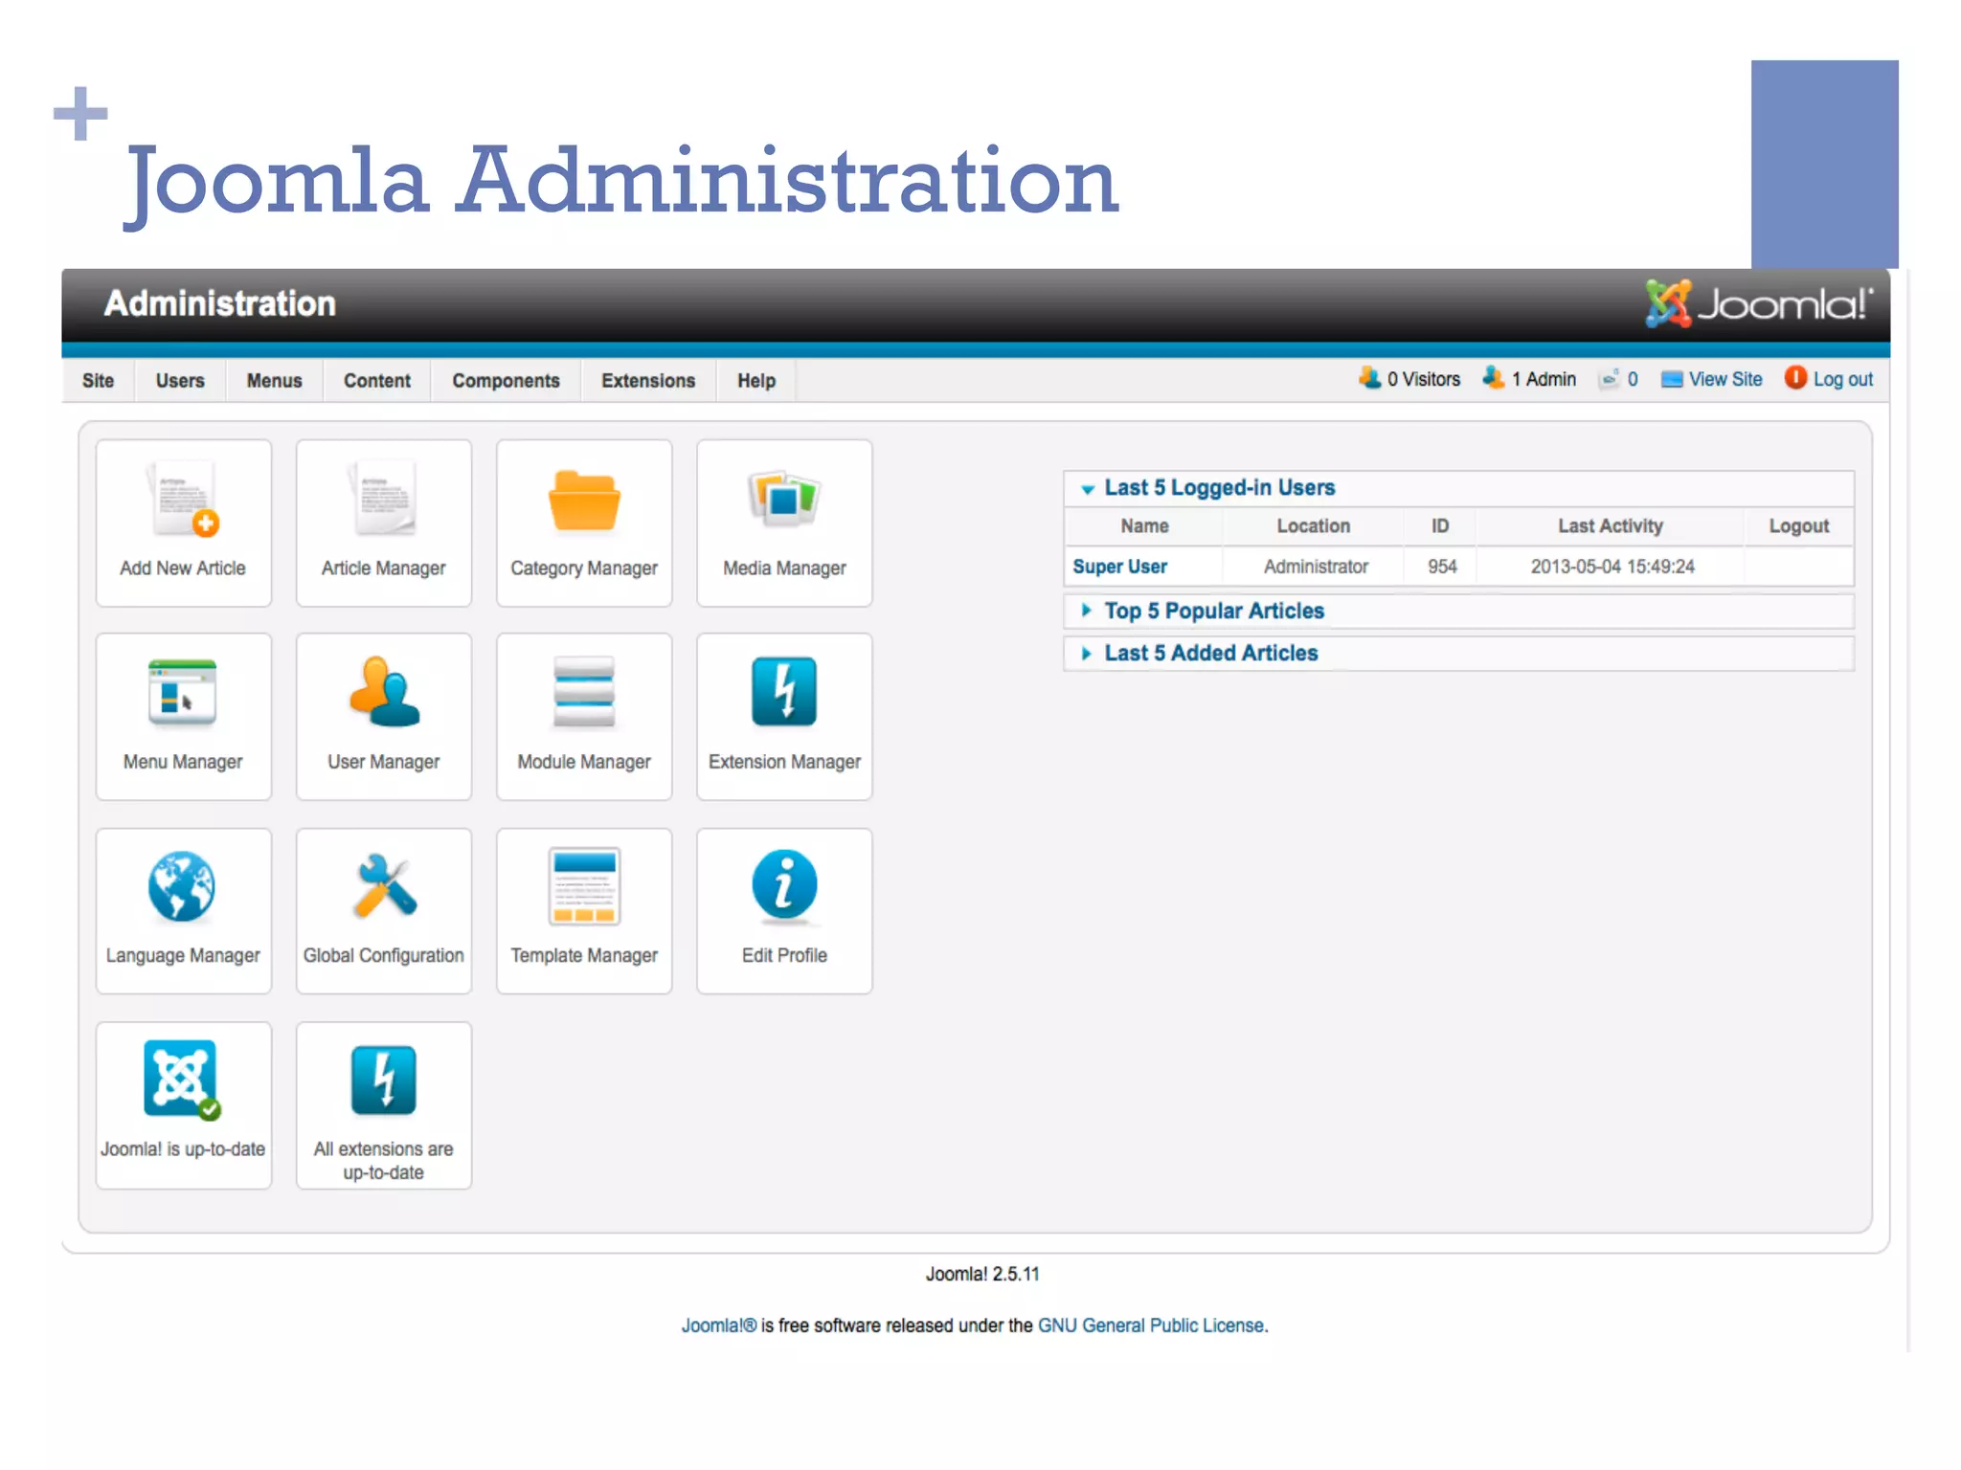Click the 1 Admin text
Image resolution: width=1961 pixels, height=1470 pixels.
[x=1544, y=379]
